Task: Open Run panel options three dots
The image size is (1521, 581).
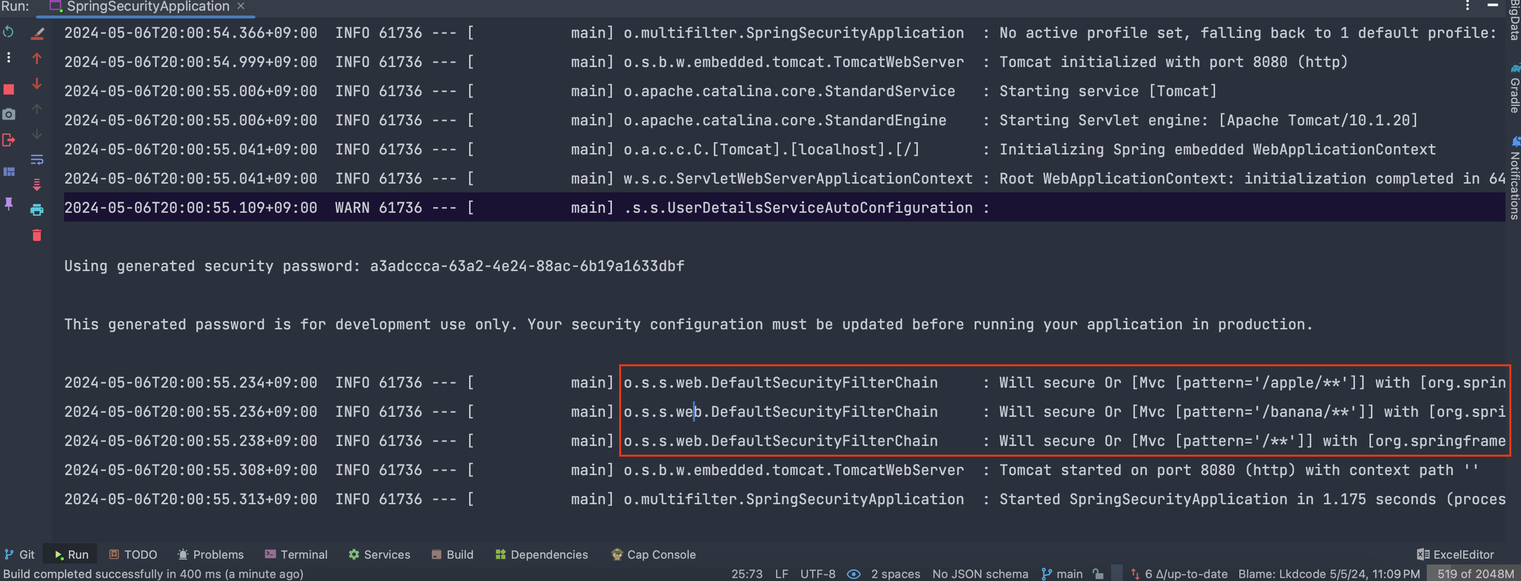Action: pyautogui.click(x=1467, y=6)
